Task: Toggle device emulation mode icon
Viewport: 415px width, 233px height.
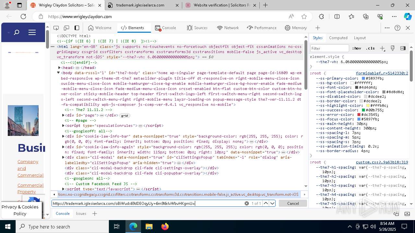Action: [x=66, y=28]
